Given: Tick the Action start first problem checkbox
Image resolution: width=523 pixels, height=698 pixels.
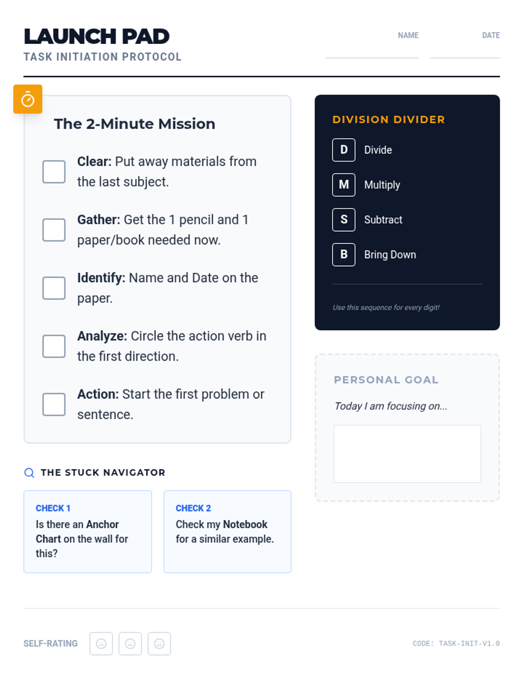Looking at the screenshot, I should tap(54, 404).
